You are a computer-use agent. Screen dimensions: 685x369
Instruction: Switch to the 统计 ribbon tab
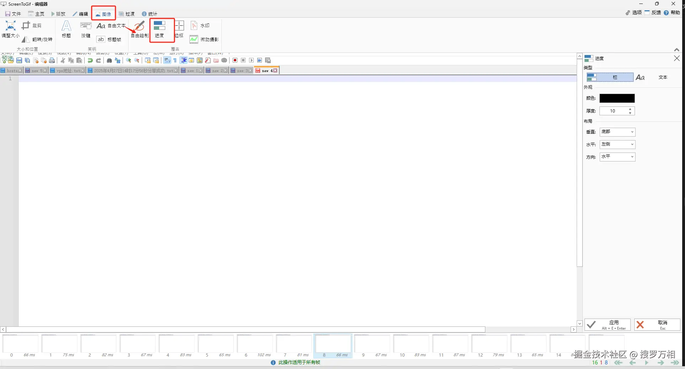(150, 14)
